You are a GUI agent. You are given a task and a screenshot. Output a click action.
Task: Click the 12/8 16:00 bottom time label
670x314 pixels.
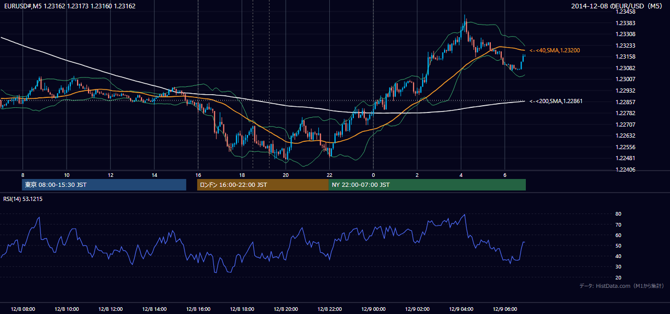click(x=198, y=309)
